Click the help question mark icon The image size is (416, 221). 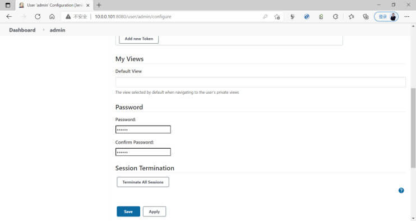401,190
